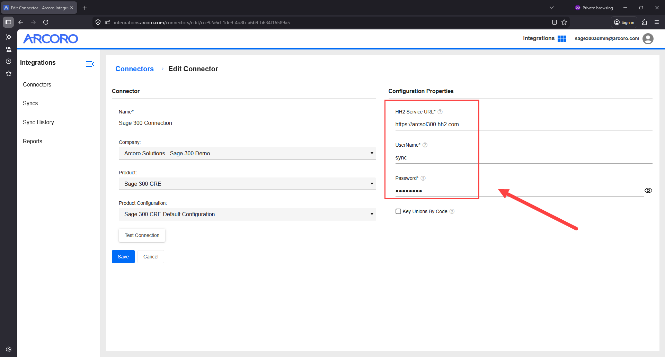Open the Company dropdown
665x357 pixels.
click(247, 153)
